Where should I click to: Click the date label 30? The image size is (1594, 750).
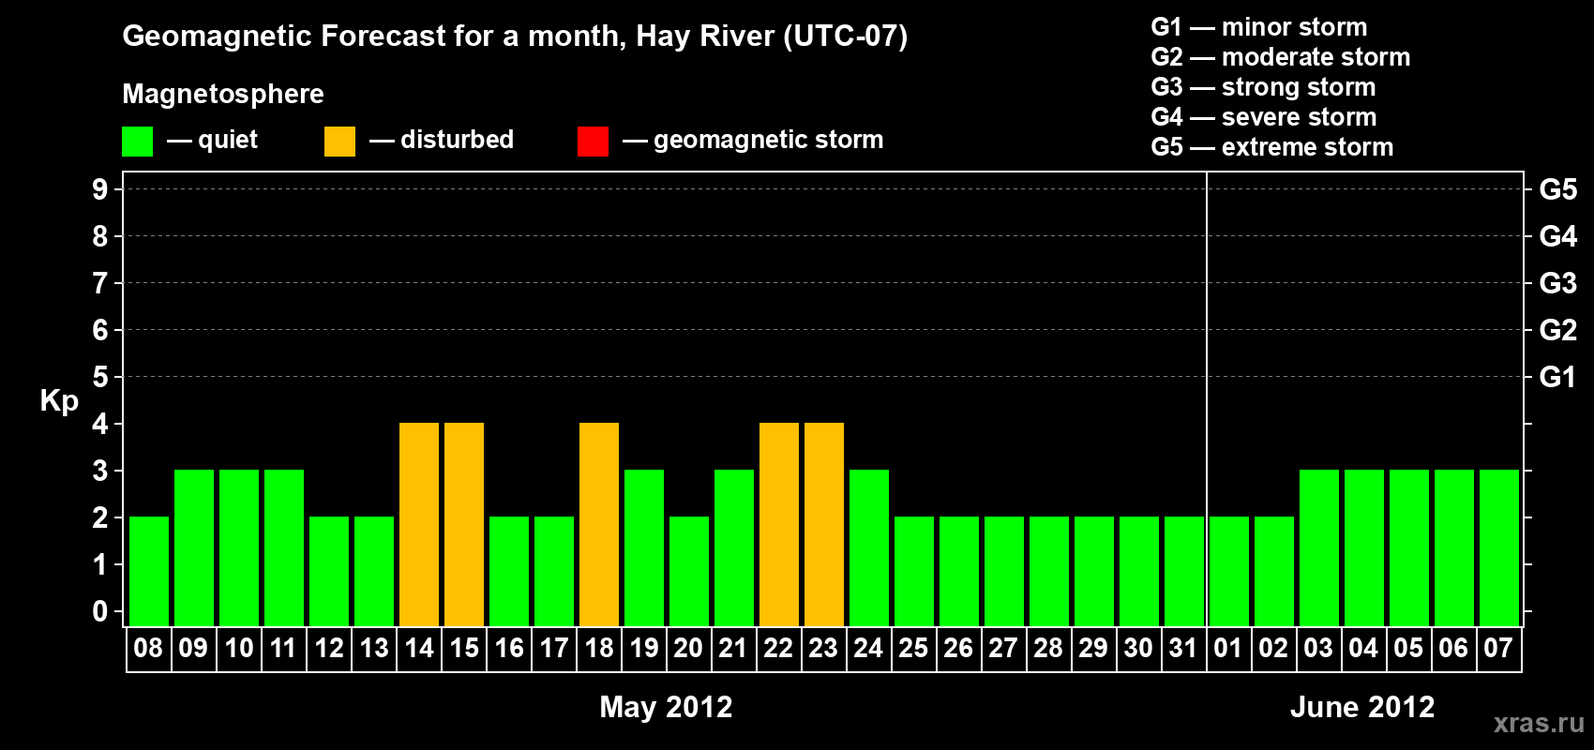click(1138, 649)
